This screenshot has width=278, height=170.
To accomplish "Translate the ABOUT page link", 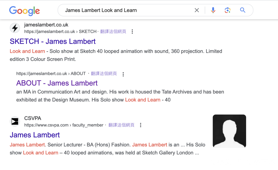I will 104,73.
